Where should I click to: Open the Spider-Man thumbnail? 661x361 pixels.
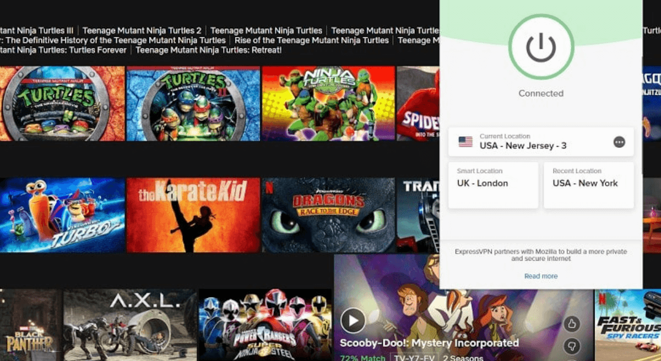(x=418, y=104)
